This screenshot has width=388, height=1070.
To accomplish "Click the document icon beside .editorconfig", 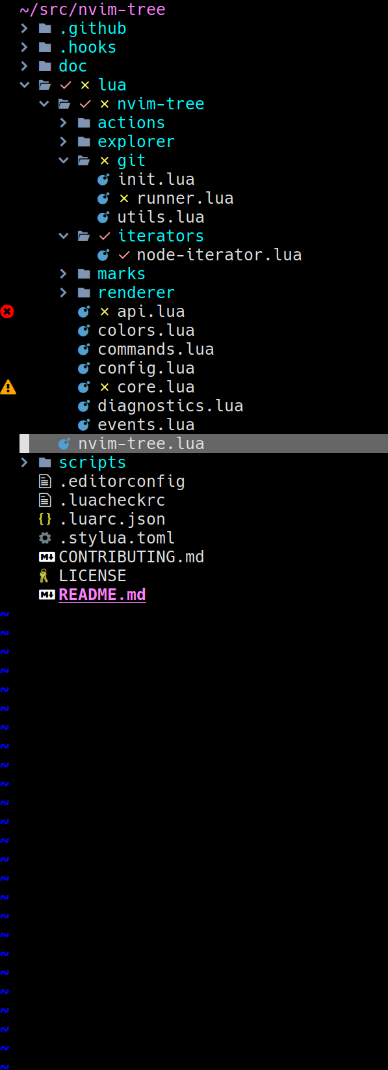I will [x=45, y=481].
